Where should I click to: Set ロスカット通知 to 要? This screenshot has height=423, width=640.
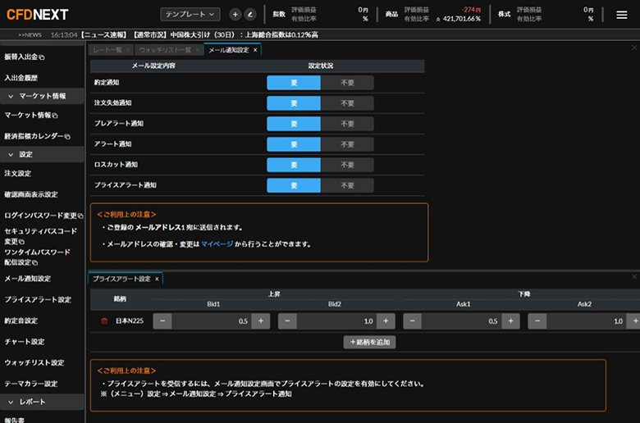pos(294,165)
